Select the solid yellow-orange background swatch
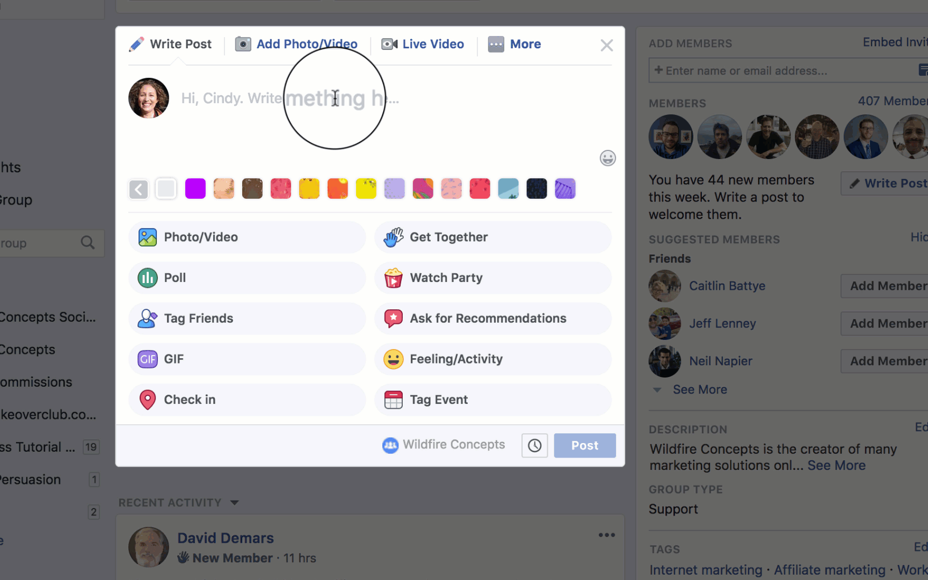The height and width of the screenshot is (580, 928). [309, 189]
